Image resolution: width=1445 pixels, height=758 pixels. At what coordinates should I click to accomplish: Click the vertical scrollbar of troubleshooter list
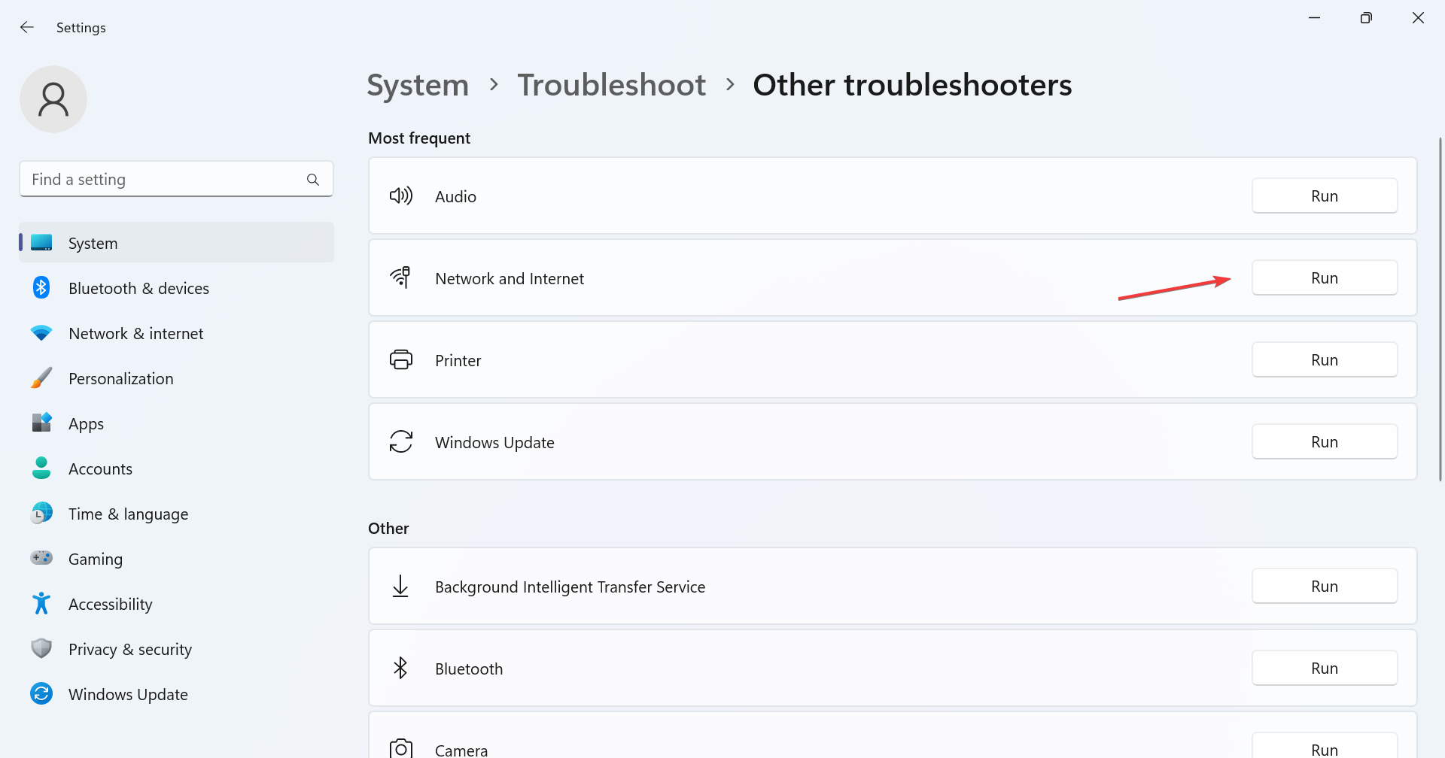click(x=1440, y=308)
